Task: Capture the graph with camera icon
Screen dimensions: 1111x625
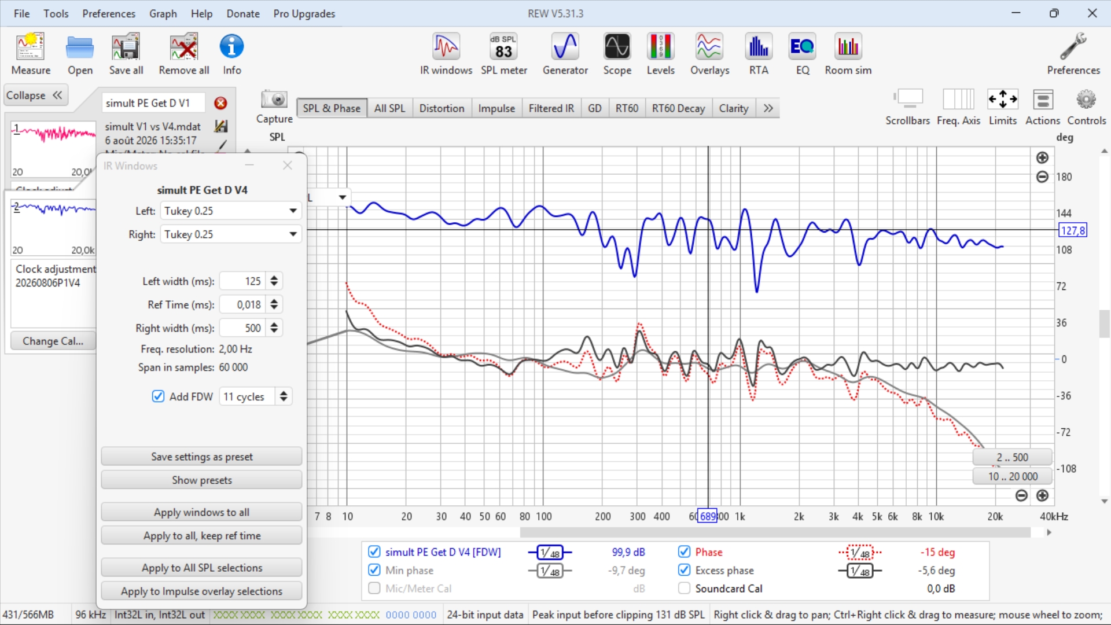Action: pos(274,106)
